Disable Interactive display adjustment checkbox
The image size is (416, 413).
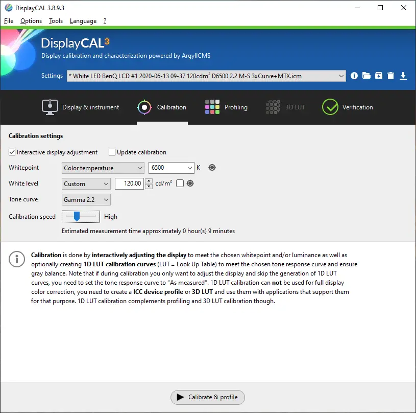click(12, 152)
